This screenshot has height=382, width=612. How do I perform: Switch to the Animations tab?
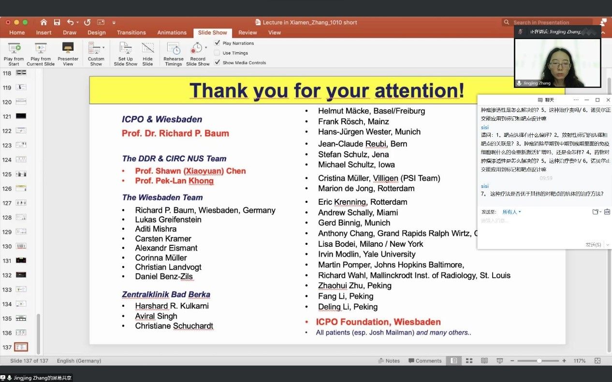(x=172, y=33)
